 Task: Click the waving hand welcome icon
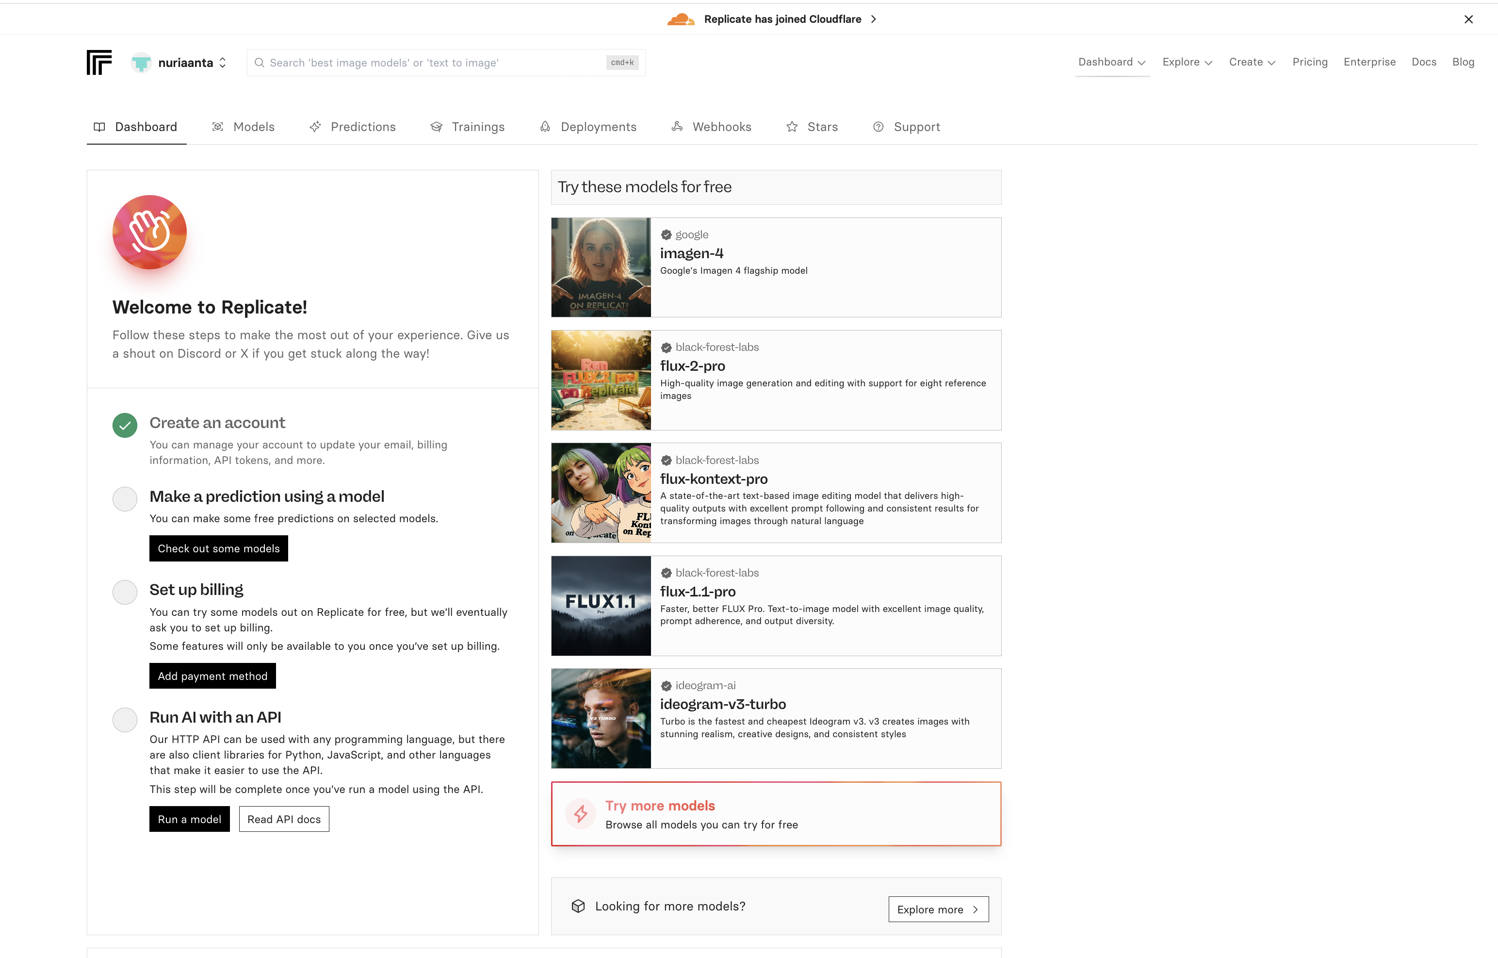click(x=149, y=232)
